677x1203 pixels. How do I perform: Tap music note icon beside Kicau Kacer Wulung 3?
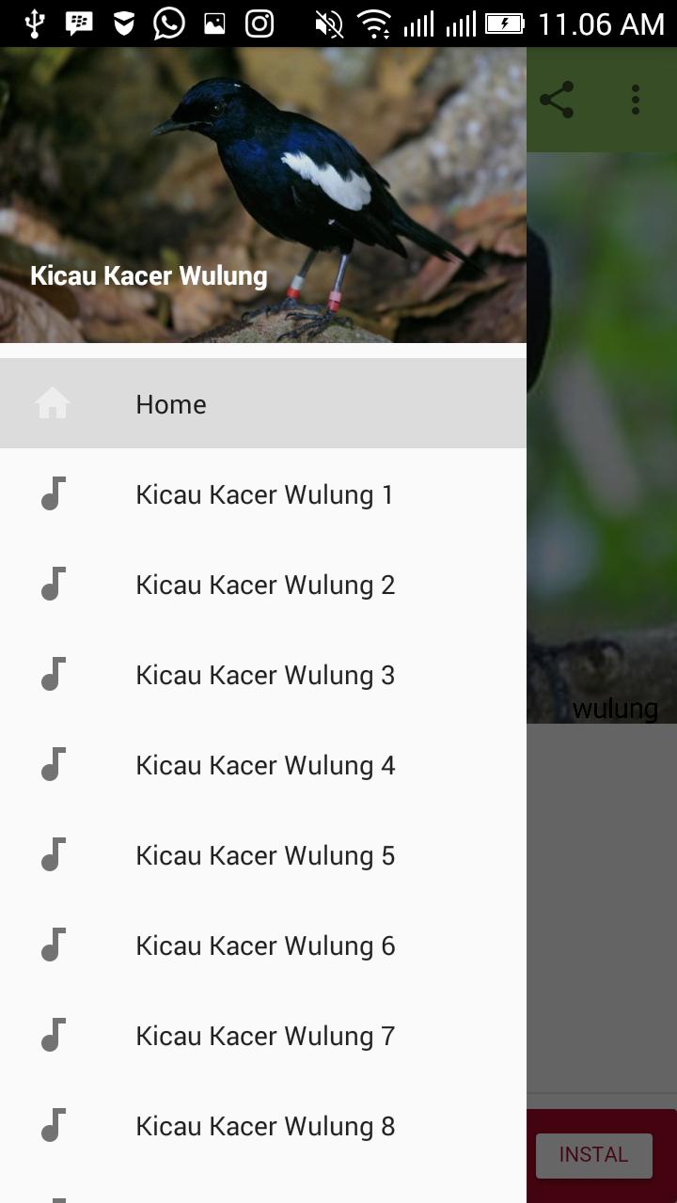pos(54,674)
